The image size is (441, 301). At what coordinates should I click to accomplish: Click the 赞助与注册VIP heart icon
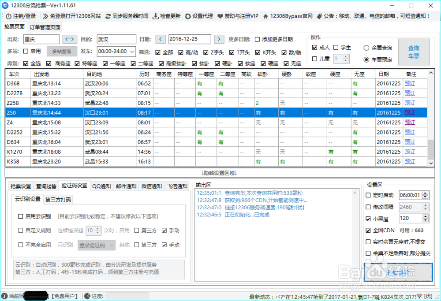219,16
